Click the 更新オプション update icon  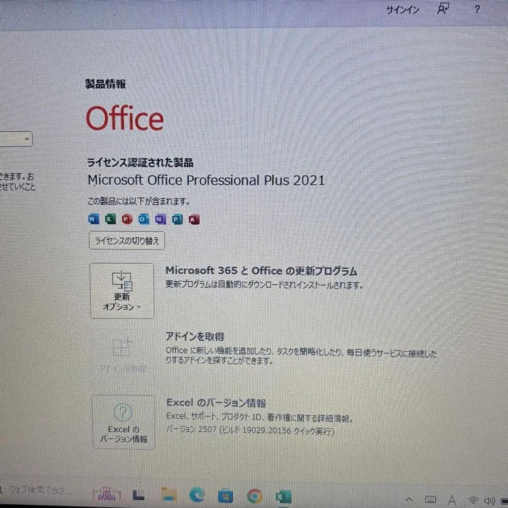[122, 282]
